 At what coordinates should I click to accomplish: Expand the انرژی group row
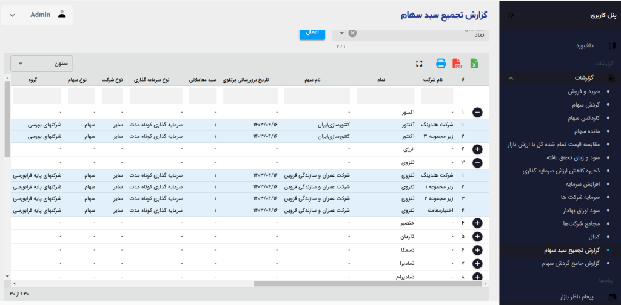coord(477,148)
